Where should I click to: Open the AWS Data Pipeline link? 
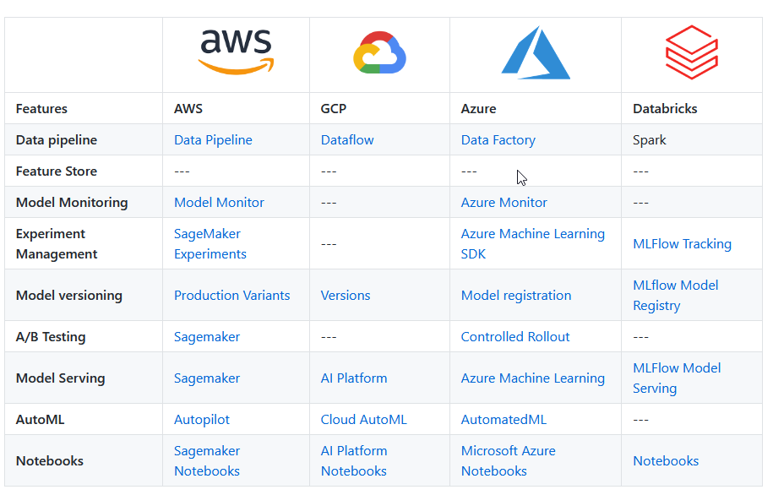[213, 140]
